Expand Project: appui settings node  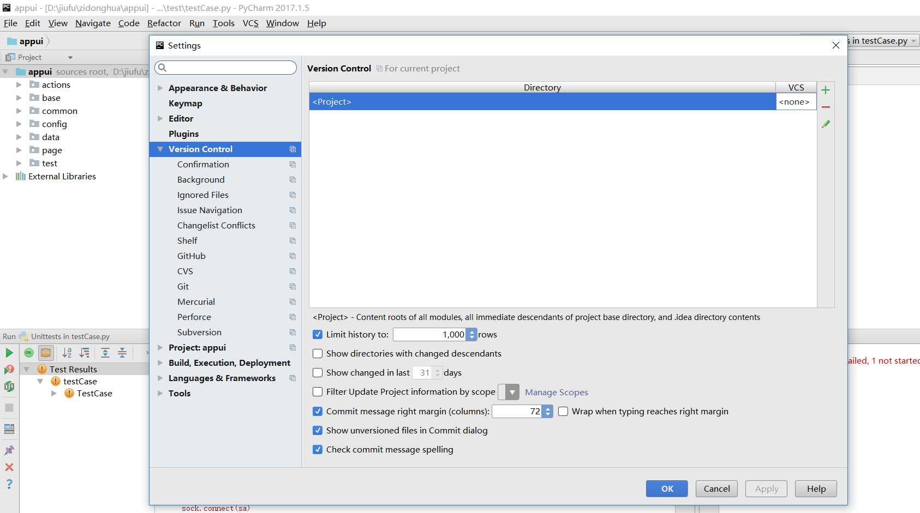(x=160, y=347)
